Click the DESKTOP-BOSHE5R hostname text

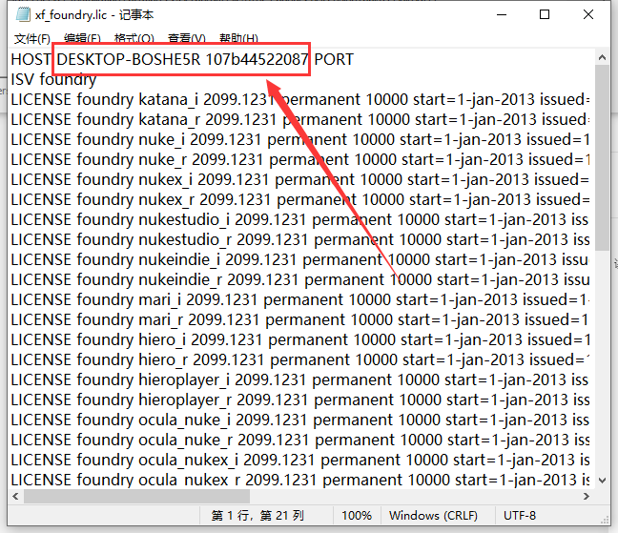point(129,59)
